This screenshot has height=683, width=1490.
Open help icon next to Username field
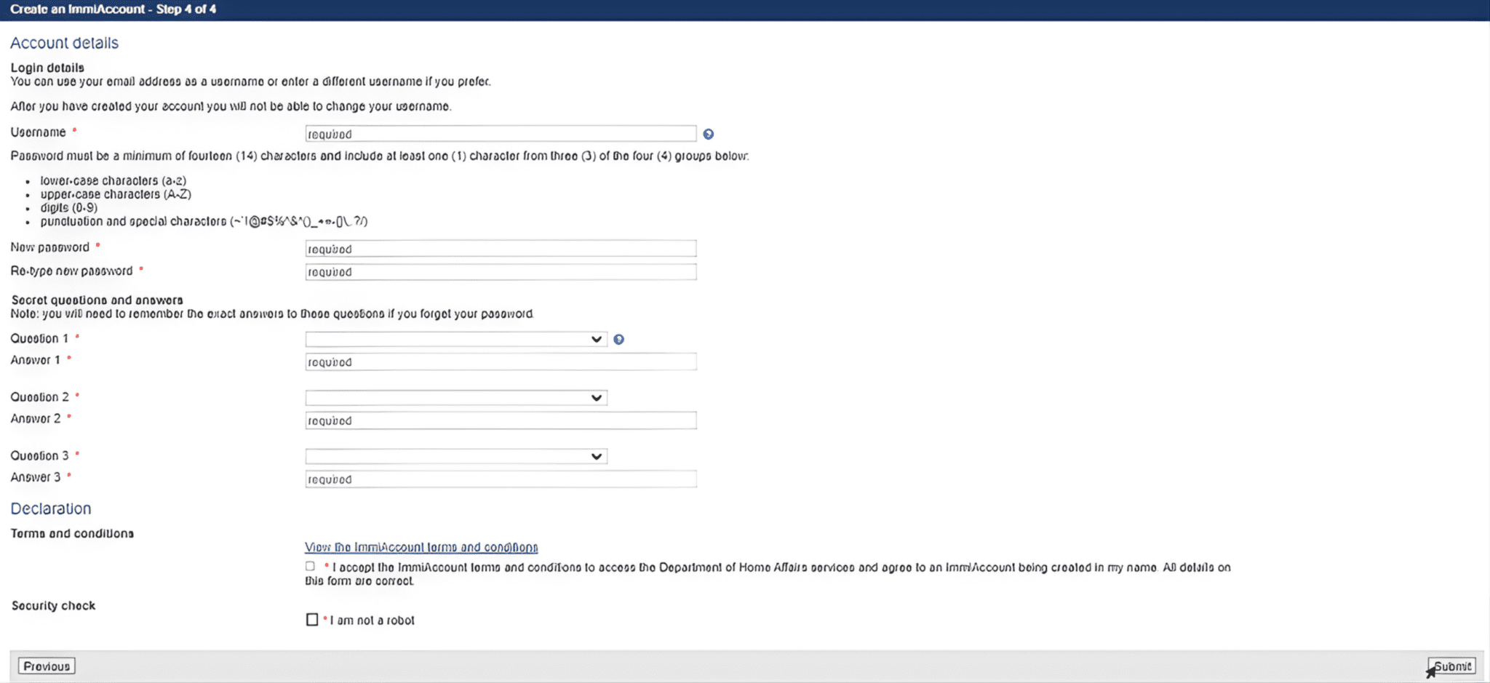pos(708,134)
